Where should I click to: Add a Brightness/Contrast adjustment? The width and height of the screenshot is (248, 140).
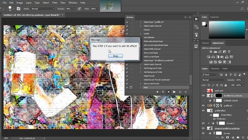pos(211,52)
